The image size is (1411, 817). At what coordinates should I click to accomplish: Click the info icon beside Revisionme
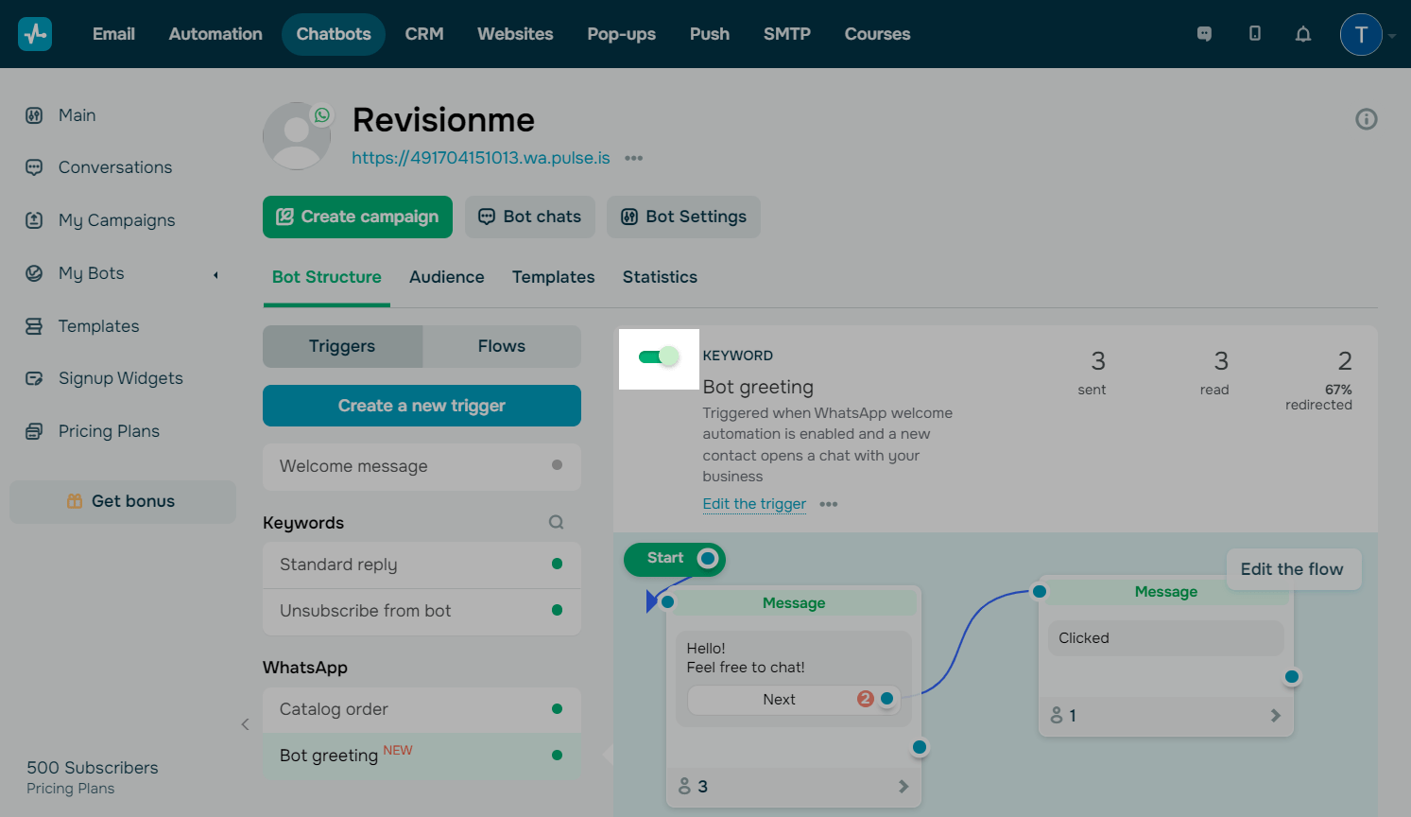tap(1366, 119)
